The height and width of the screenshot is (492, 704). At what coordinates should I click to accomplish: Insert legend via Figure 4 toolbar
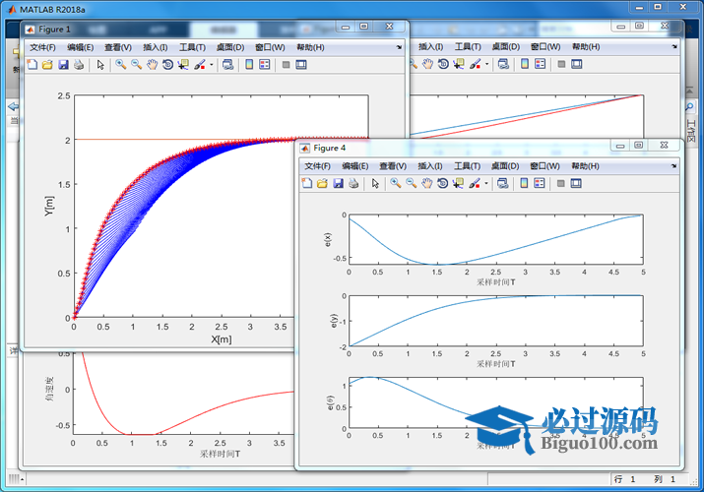[x=540, y=183]
